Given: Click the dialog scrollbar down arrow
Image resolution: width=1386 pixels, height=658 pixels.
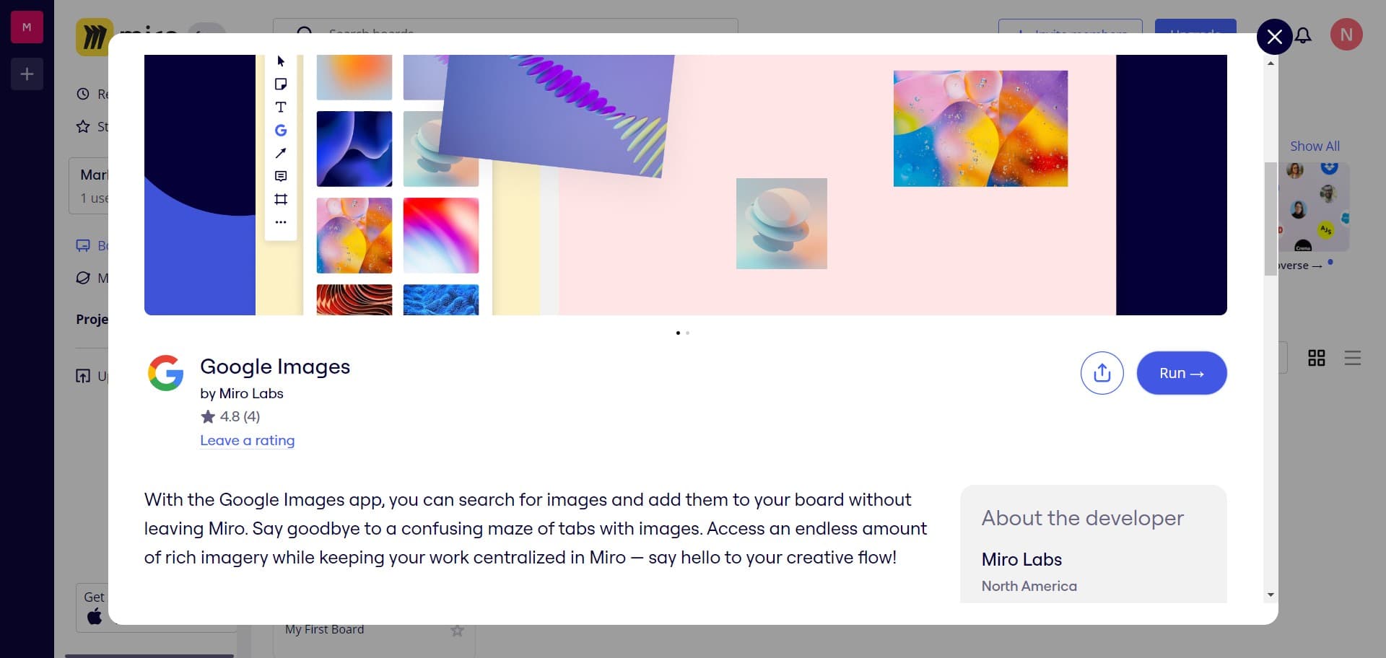Looking at the screenshot, I should (x=1270, y=595).
